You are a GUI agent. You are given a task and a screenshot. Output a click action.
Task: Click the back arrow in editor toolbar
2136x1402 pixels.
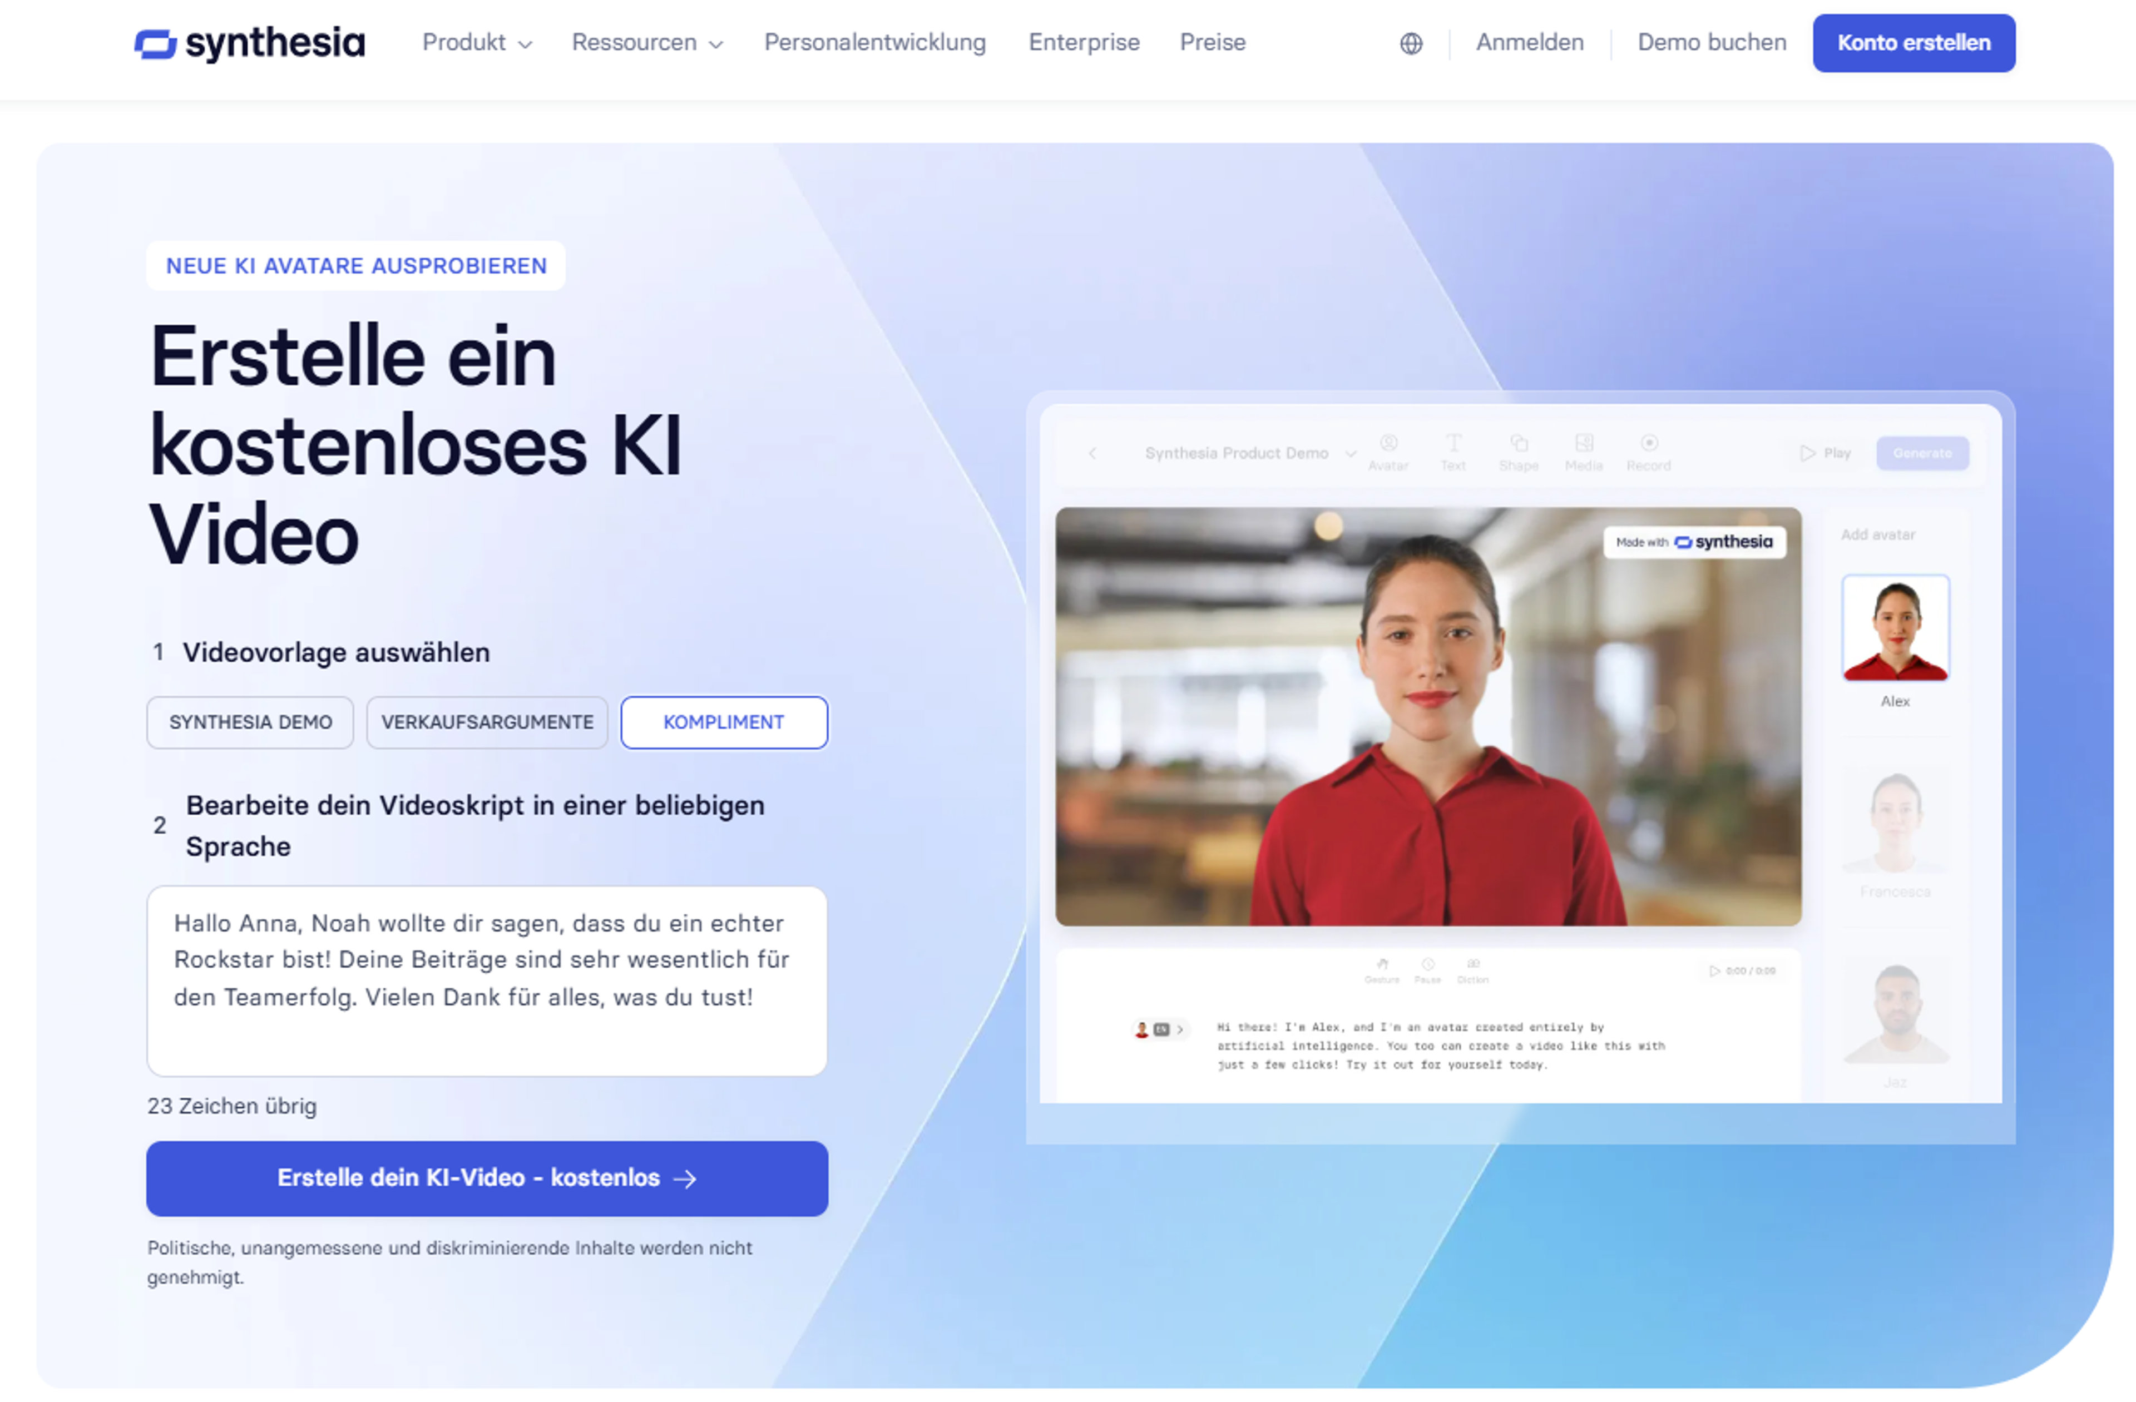(x=1092, y=453)
